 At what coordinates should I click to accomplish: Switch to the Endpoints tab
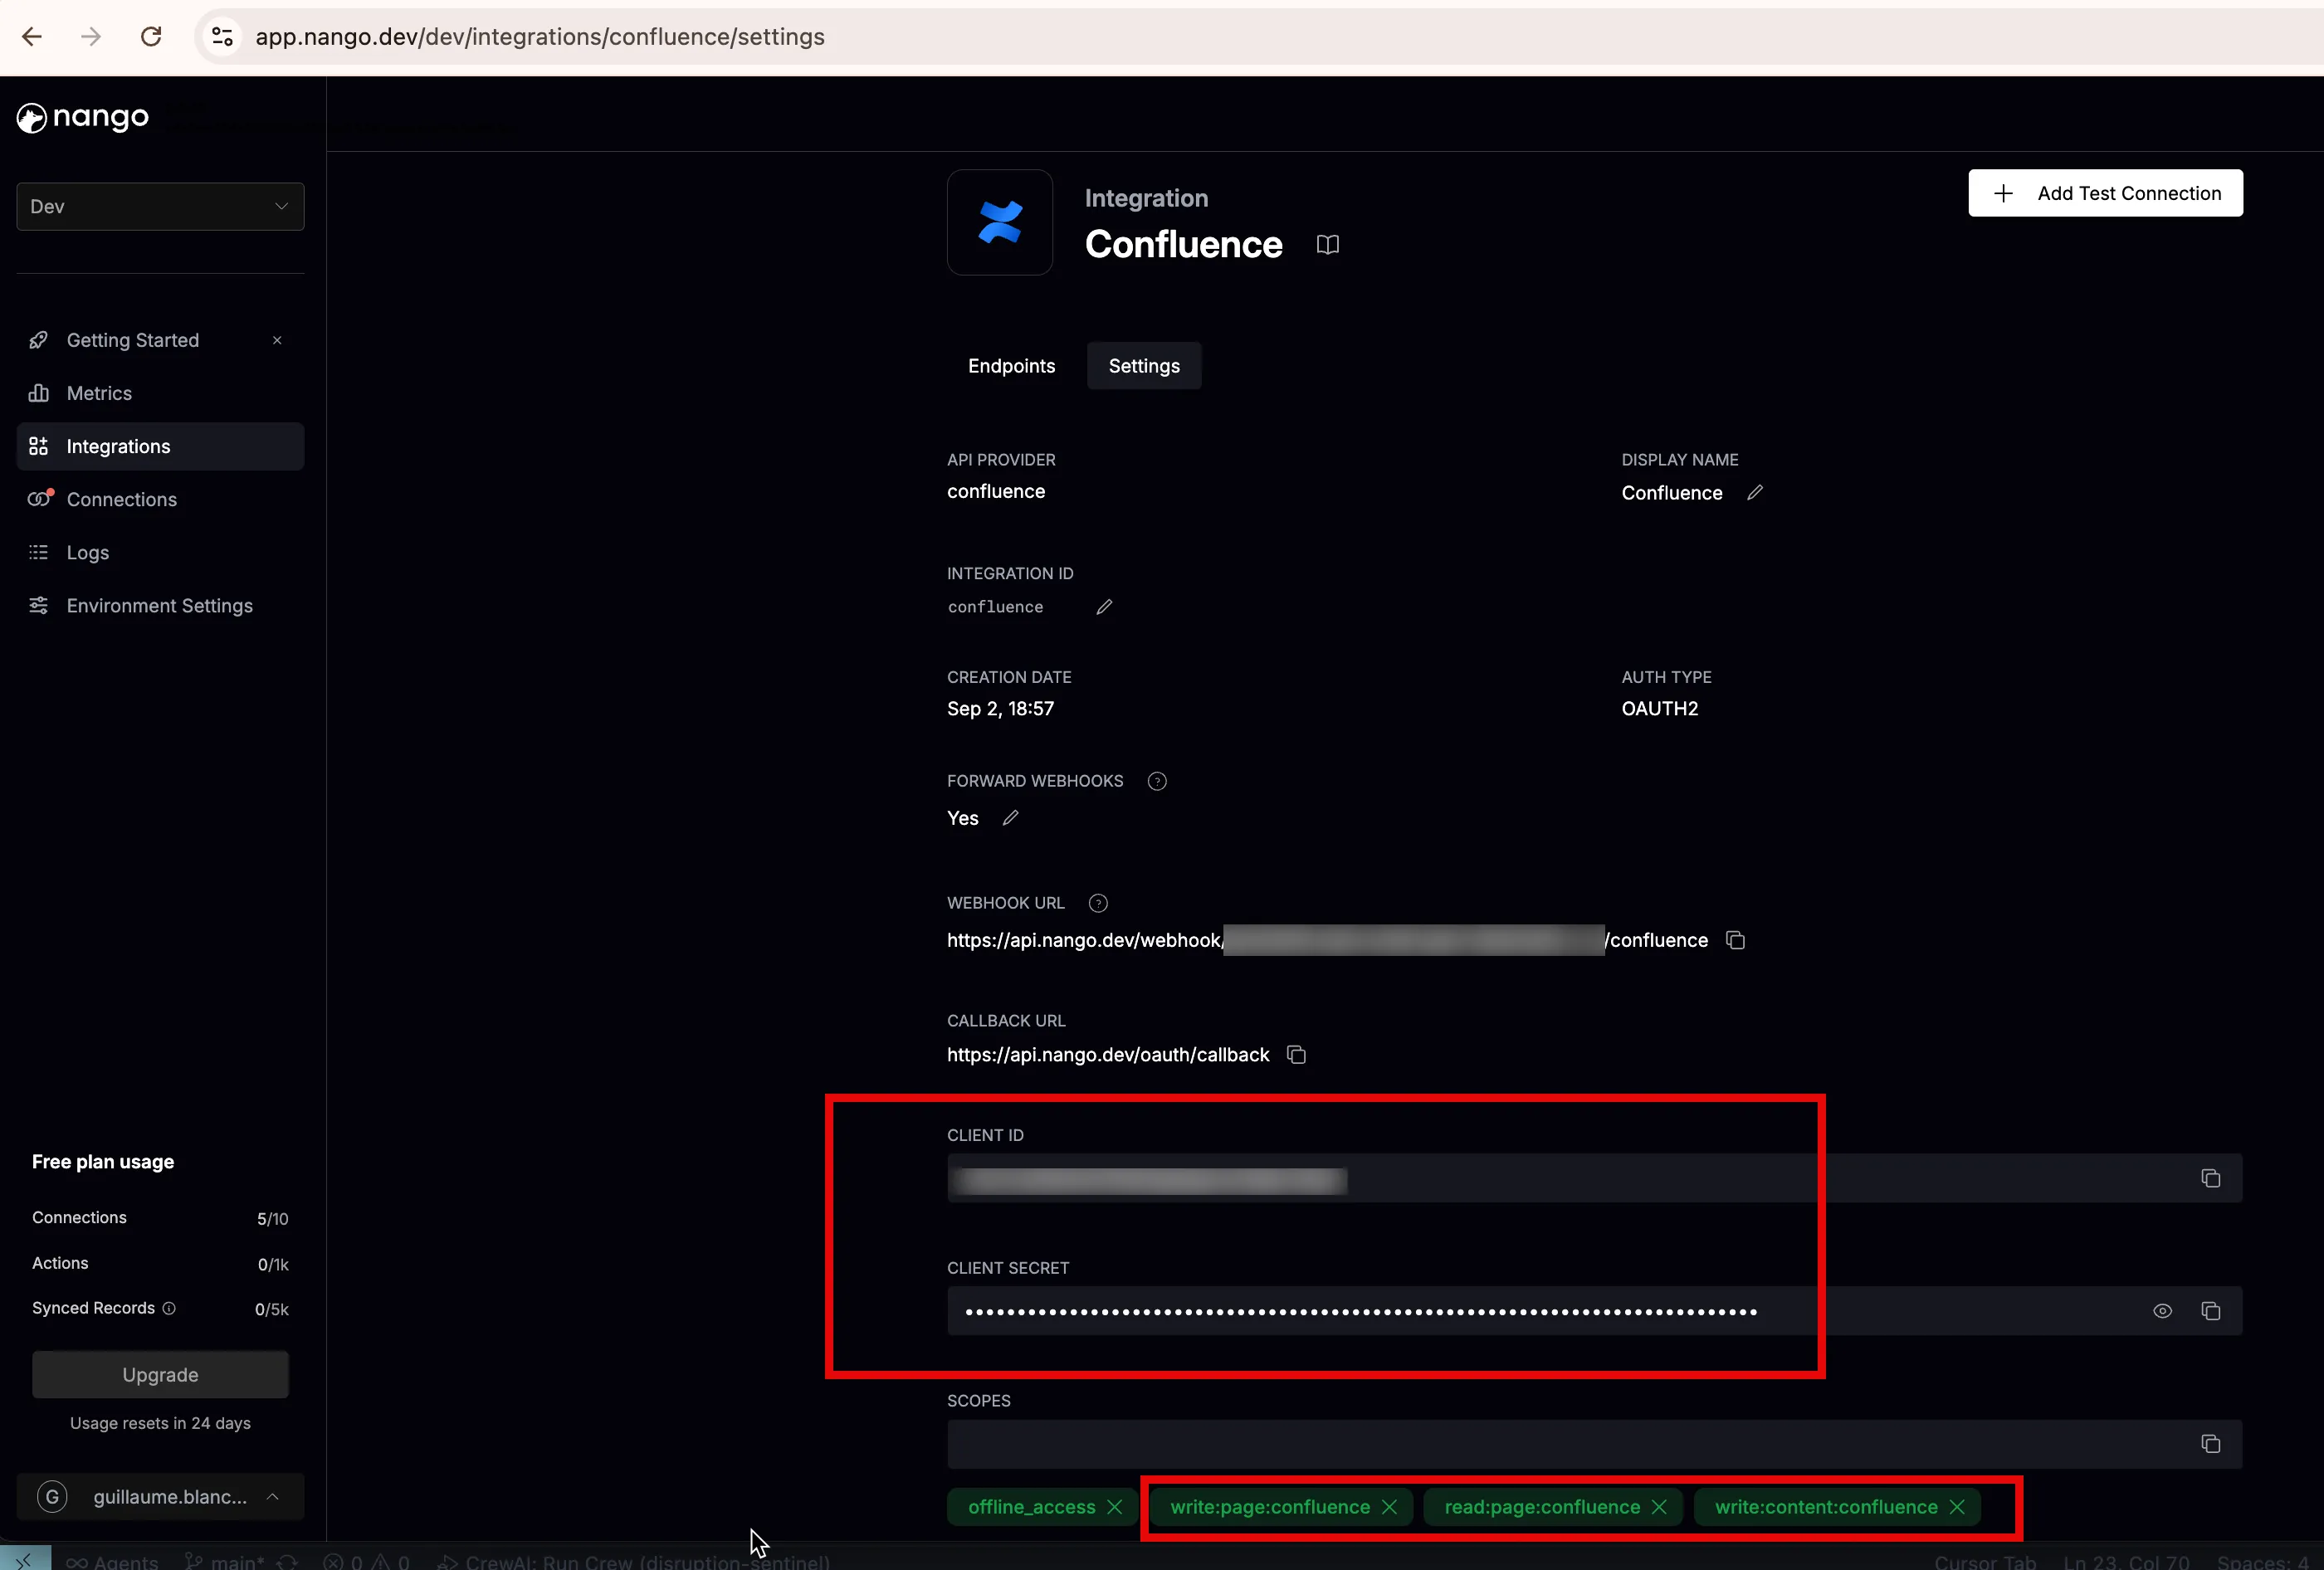click(x=1011, y=366)
